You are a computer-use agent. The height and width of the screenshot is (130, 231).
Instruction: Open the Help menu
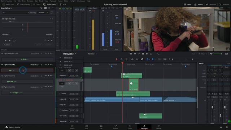click(88, 1)
